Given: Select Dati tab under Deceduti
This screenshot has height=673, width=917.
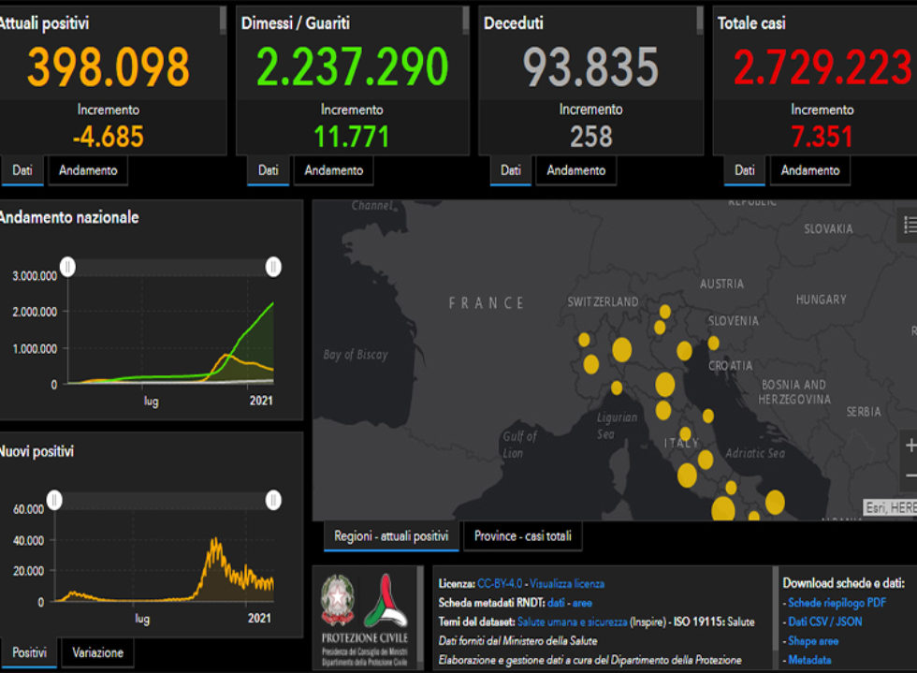Looking at the screenshot, I should pos(511,170).
